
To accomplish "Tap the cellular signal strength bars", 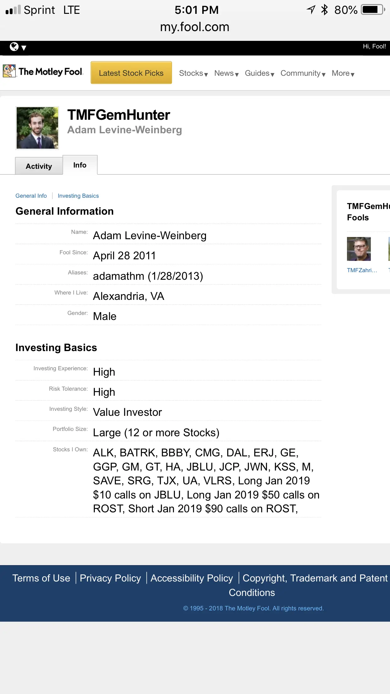I will pyautogui.click(x=13, y=10).
